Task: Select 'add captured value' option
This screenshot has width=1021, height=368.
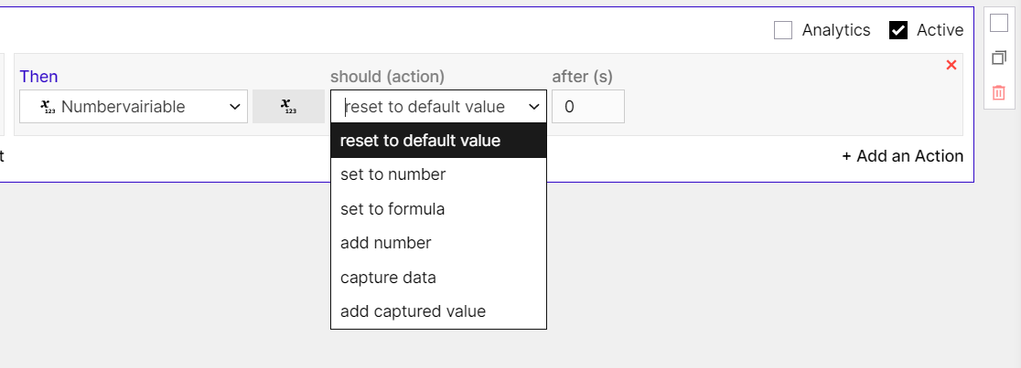Action: pos(438,311)
